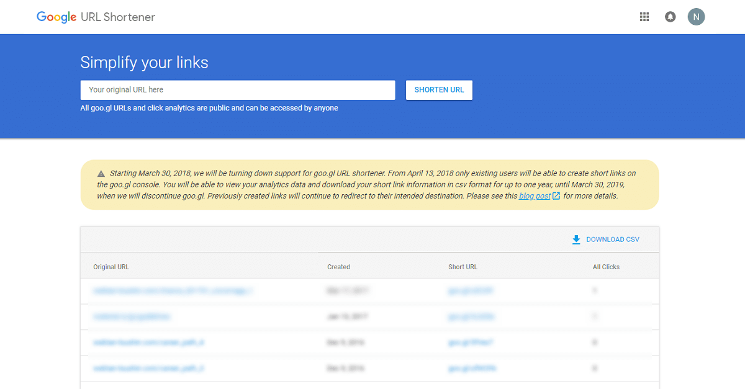
Task: Open the account avatar labeled N
Action: click(697, 17)
